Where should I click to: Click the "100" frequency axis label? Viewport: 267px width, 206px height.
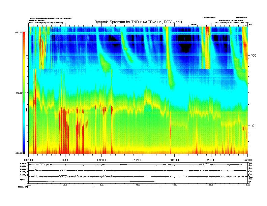[254, 56]
